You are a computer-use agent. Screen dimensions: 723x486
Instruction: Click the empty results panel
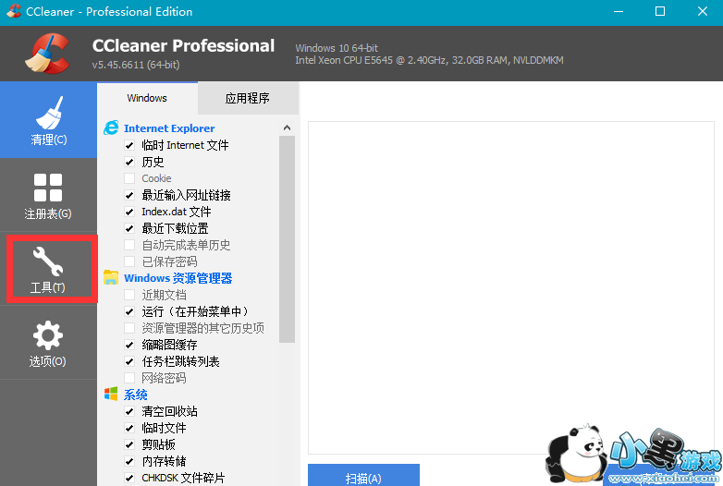coord(511,287)
